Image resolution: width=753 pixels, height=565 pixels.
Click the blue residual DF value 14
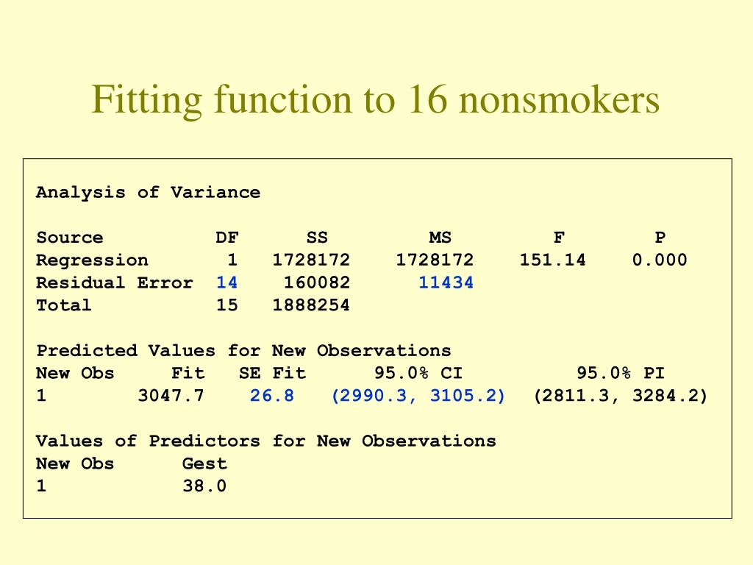click(226, 282)
